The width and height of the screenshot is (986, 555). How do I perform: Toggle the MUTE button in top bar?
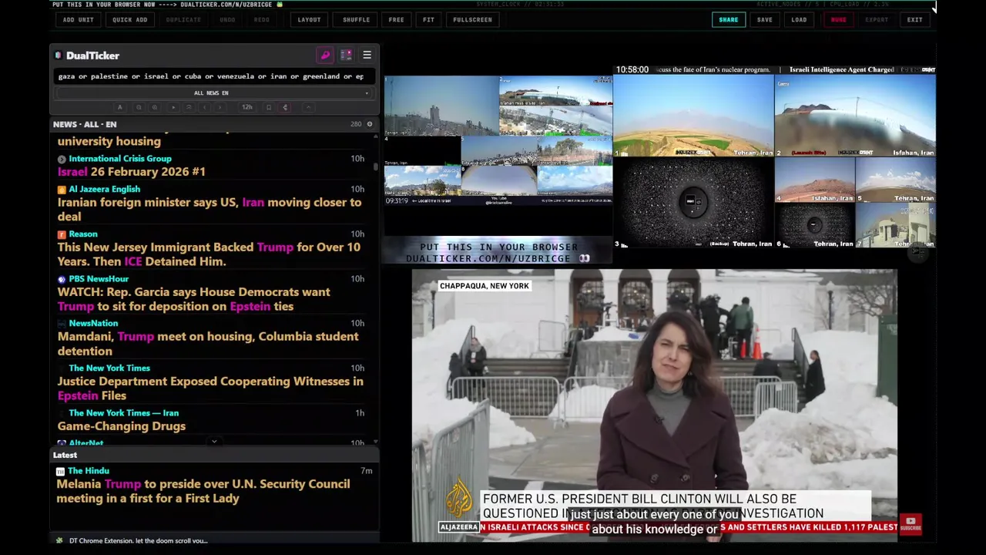(x=838, y=19)
